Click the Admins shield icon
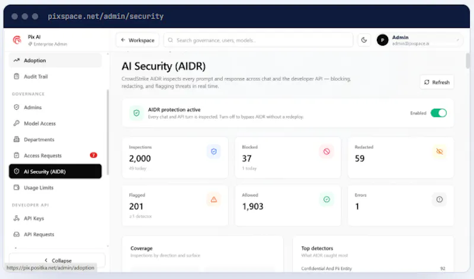This screenshot has height=279, width=474. point(17,107)
